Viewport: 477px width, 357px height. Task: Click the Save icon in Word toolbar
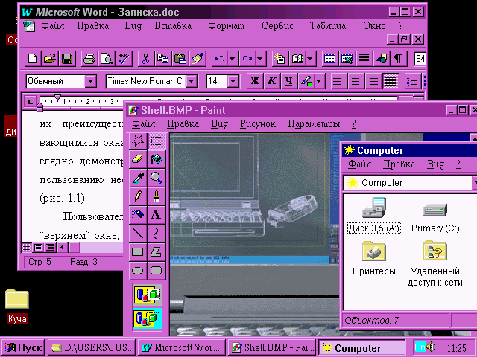(66, 59)
